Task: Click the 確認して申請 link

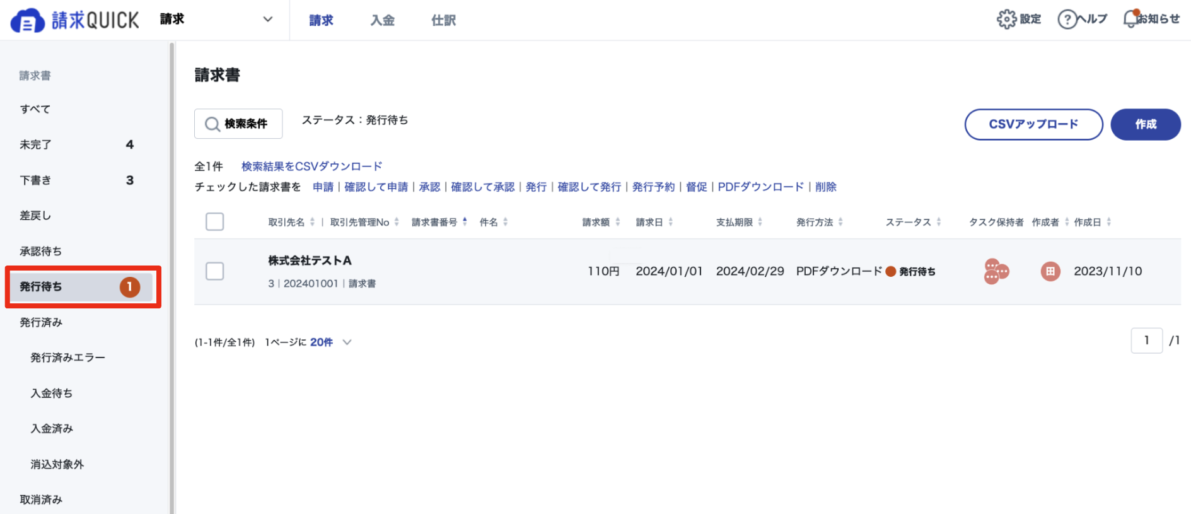Action: [x=376, y=187]
